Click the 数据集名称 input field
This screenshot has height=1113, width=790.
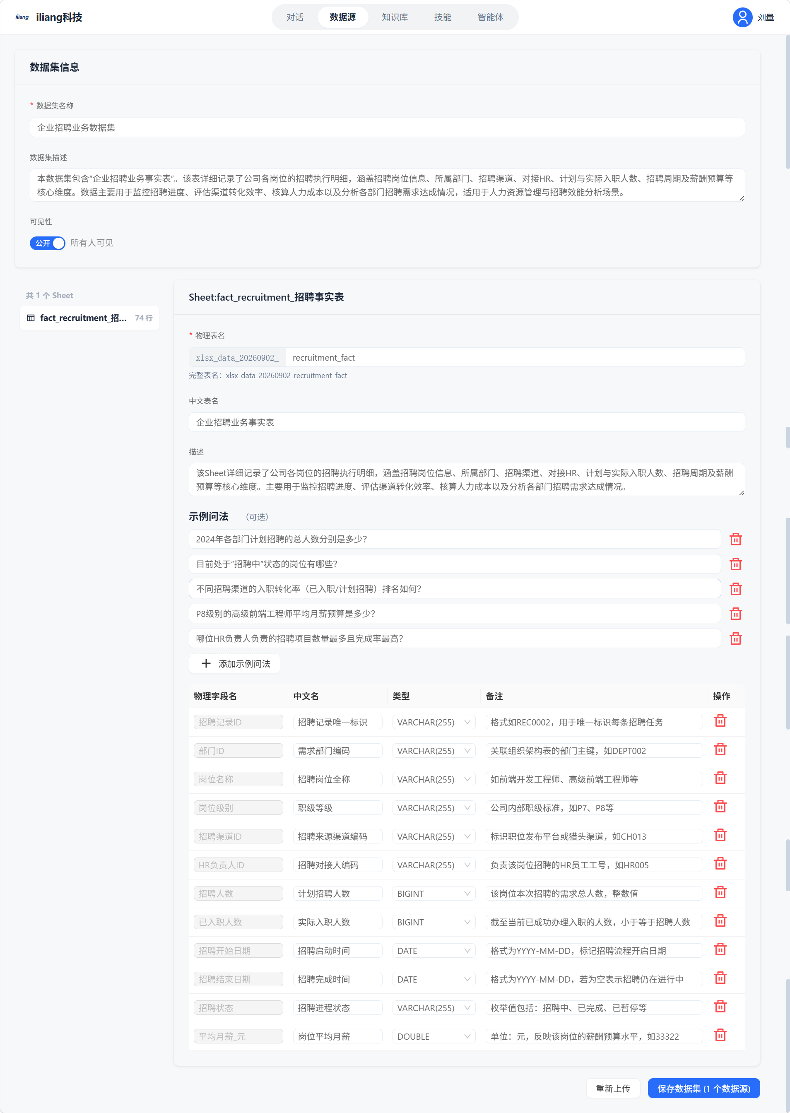coord(387,128)
